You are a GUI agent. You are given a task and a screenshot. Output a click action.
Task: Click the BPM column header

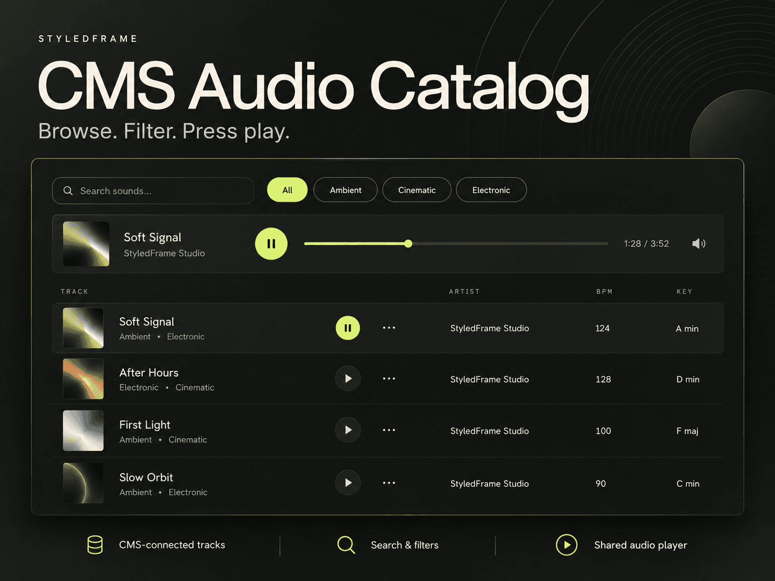click(x=604, y=292)
